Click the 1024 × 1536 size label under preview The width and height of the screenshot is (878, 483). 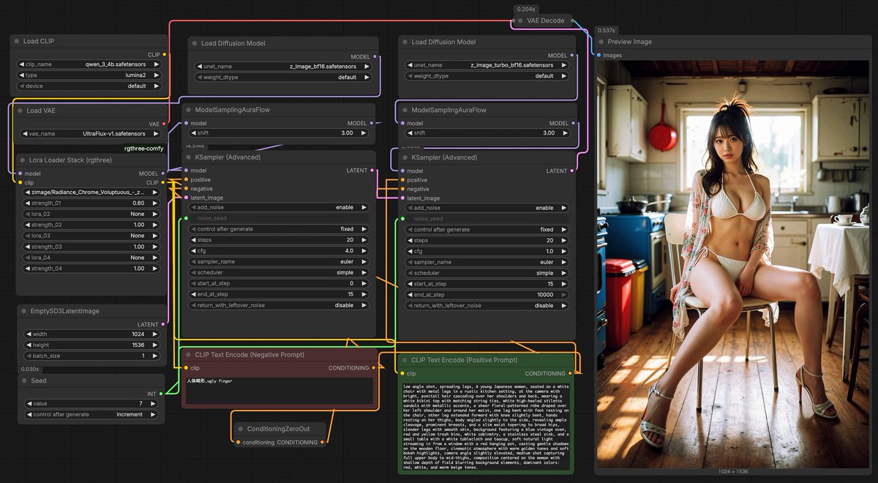tap(734, 472)
